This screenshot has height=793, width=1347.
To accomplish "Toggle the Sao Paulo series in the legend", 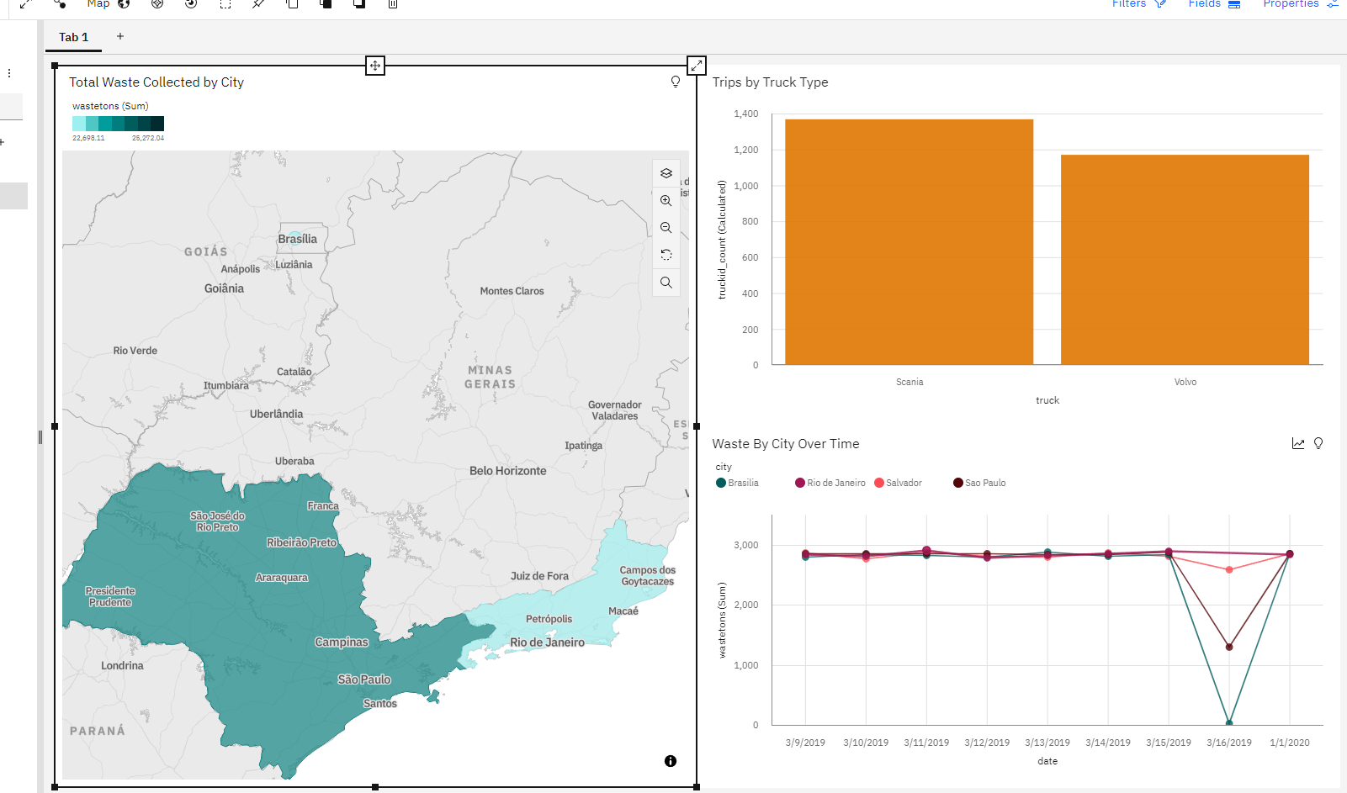I will [x=978, y=482].
